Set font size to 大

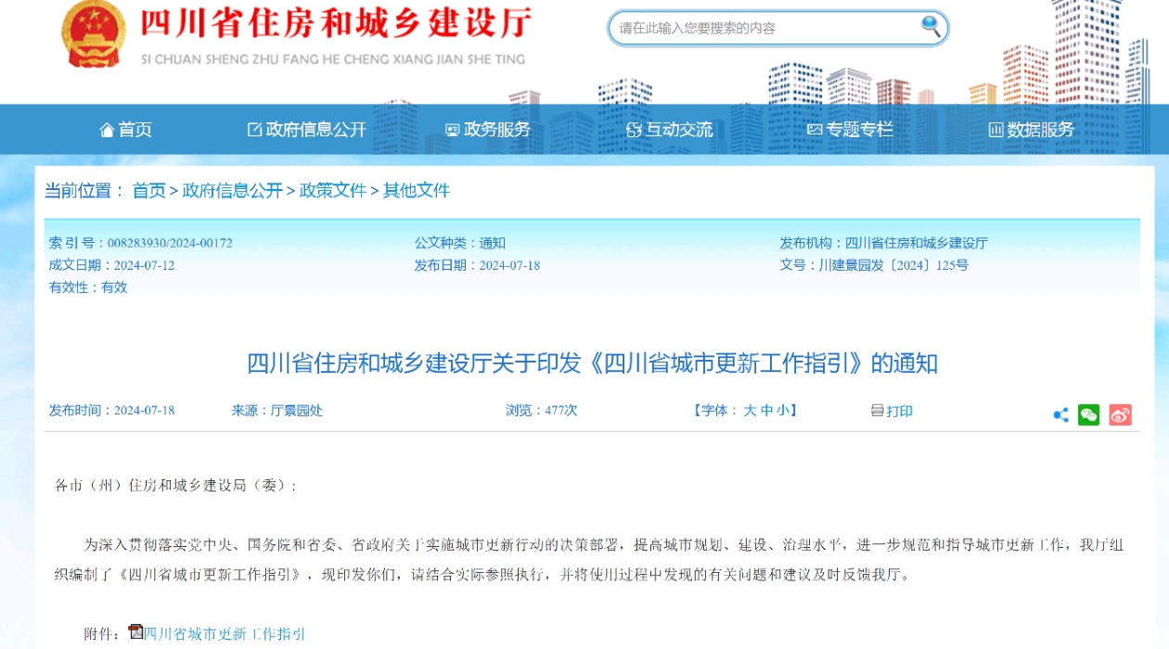tap(750, 410)
